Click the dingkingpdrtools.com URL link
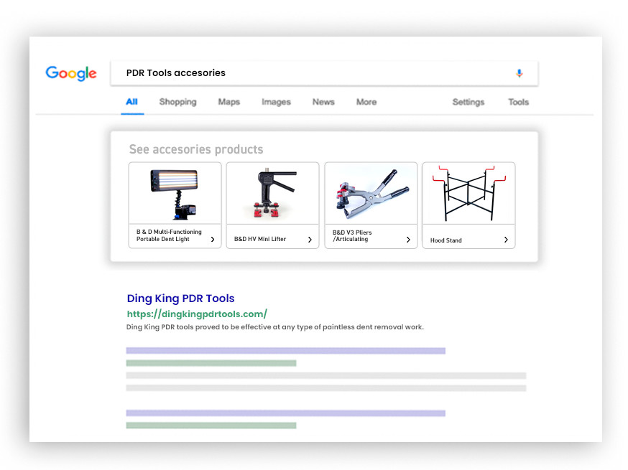Viewport: 628px width, 470px height. [197, 314]
